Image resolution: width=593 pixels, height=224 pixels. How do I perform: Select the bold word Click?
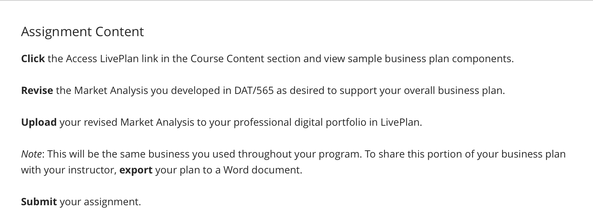[x=33, y=59]
